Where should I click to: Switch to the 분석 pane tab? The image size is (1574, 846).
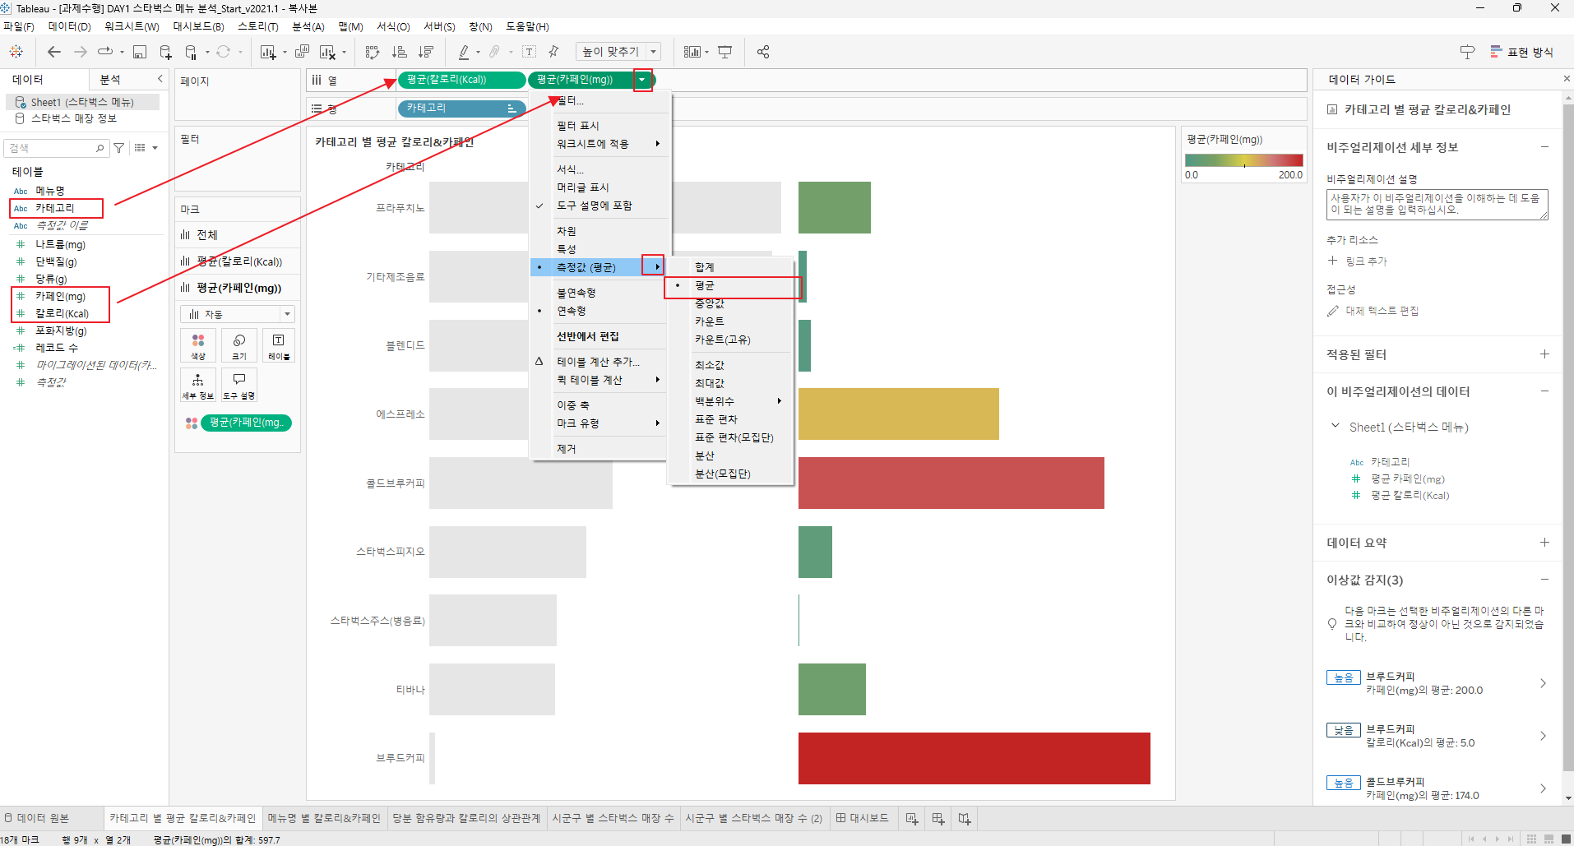pyautogui.click(x=111, y=80)
